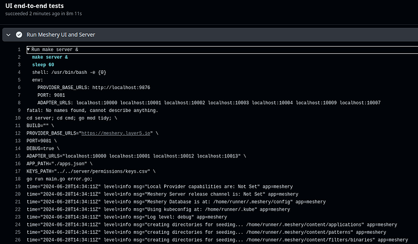Click line number 12 in the log
418x244 pixels.
[x=18, y=133]
